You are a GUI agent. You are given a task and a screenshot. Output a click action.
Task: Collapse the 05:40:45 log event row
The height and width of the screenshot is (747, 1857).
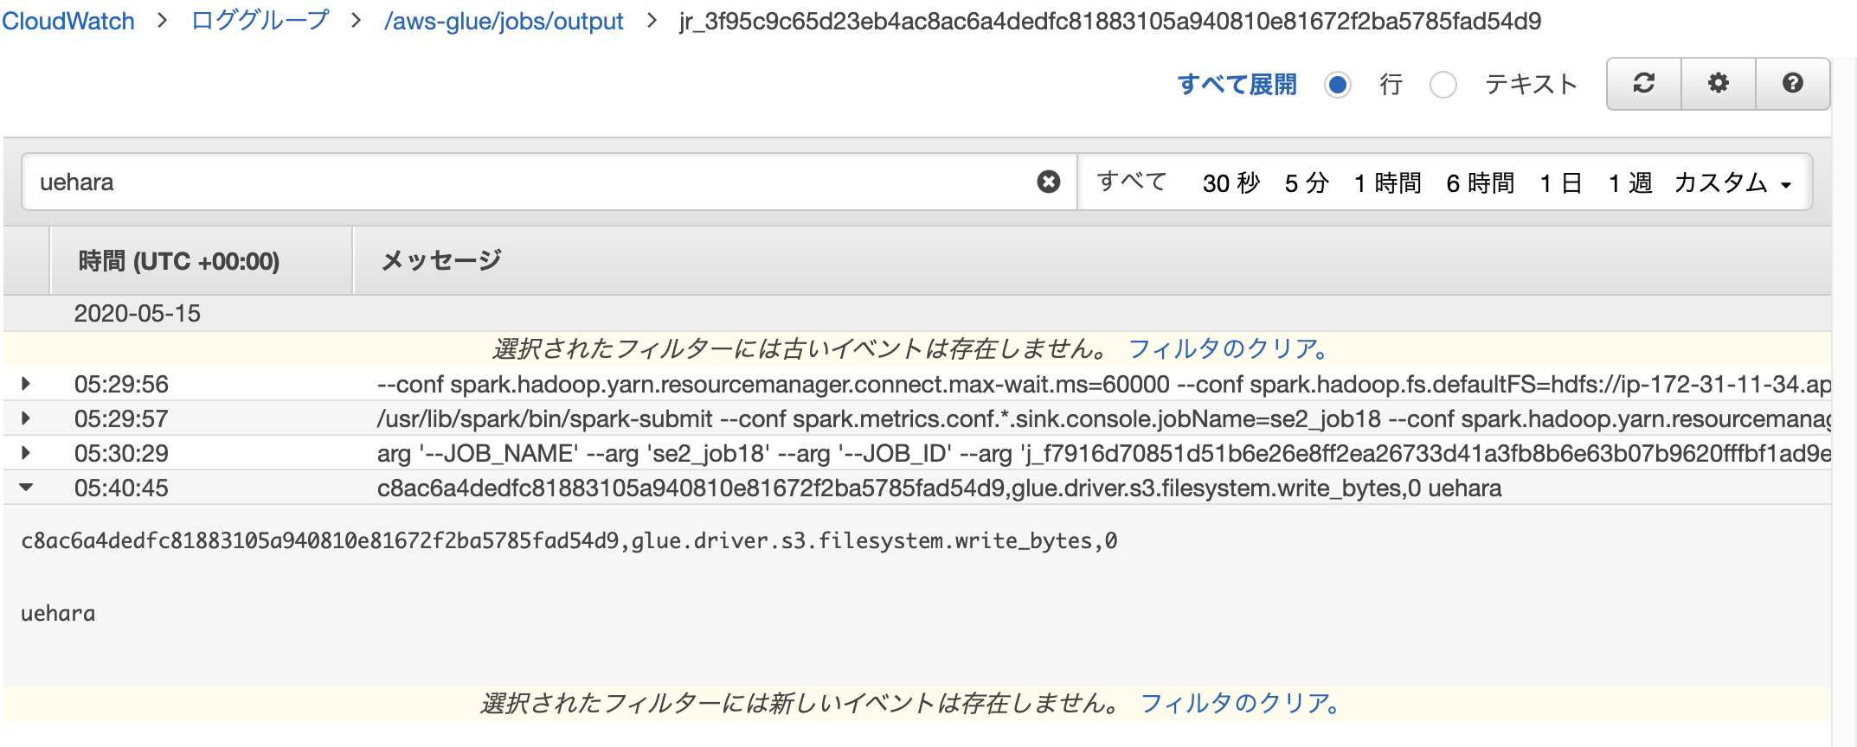(x=26, y=488)
